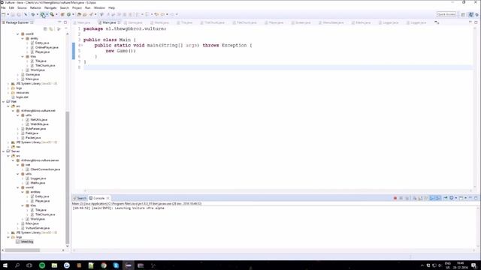The image size is (481, 270).
Task: Switch to the Search tab in bottom panel
Action: click(80, 198)
